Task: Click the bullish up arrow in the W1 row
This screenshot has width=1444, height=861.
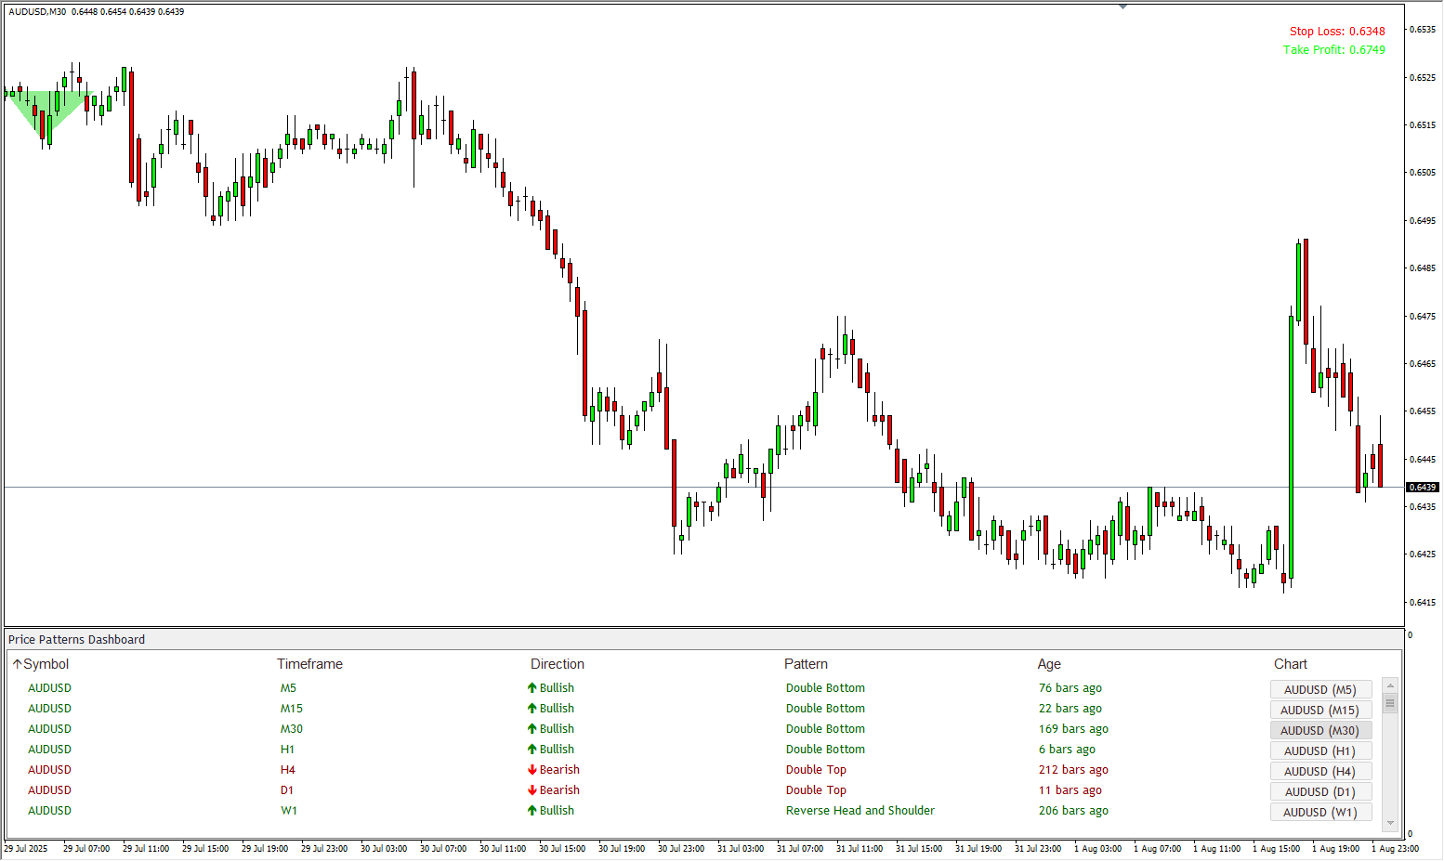Action: [x=532, y=811]
